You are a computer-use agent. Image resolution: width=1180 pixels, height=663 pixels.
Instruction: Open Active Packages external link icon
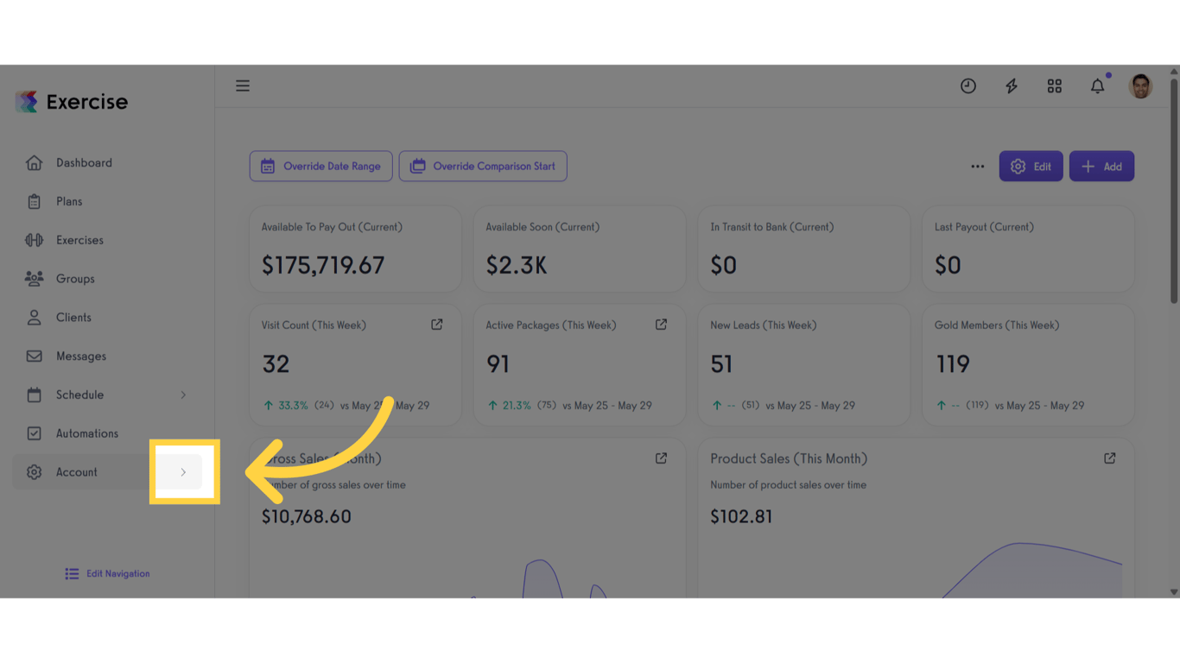tap(661, 325)
